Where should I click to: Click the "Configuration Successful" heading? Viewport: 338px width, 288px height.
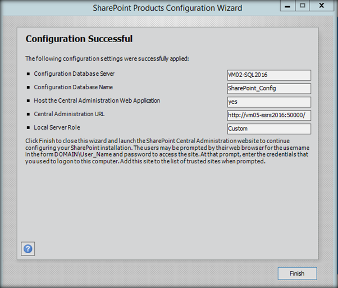point(79,39)
